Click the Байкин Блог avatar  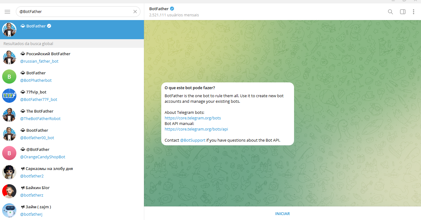9,191
